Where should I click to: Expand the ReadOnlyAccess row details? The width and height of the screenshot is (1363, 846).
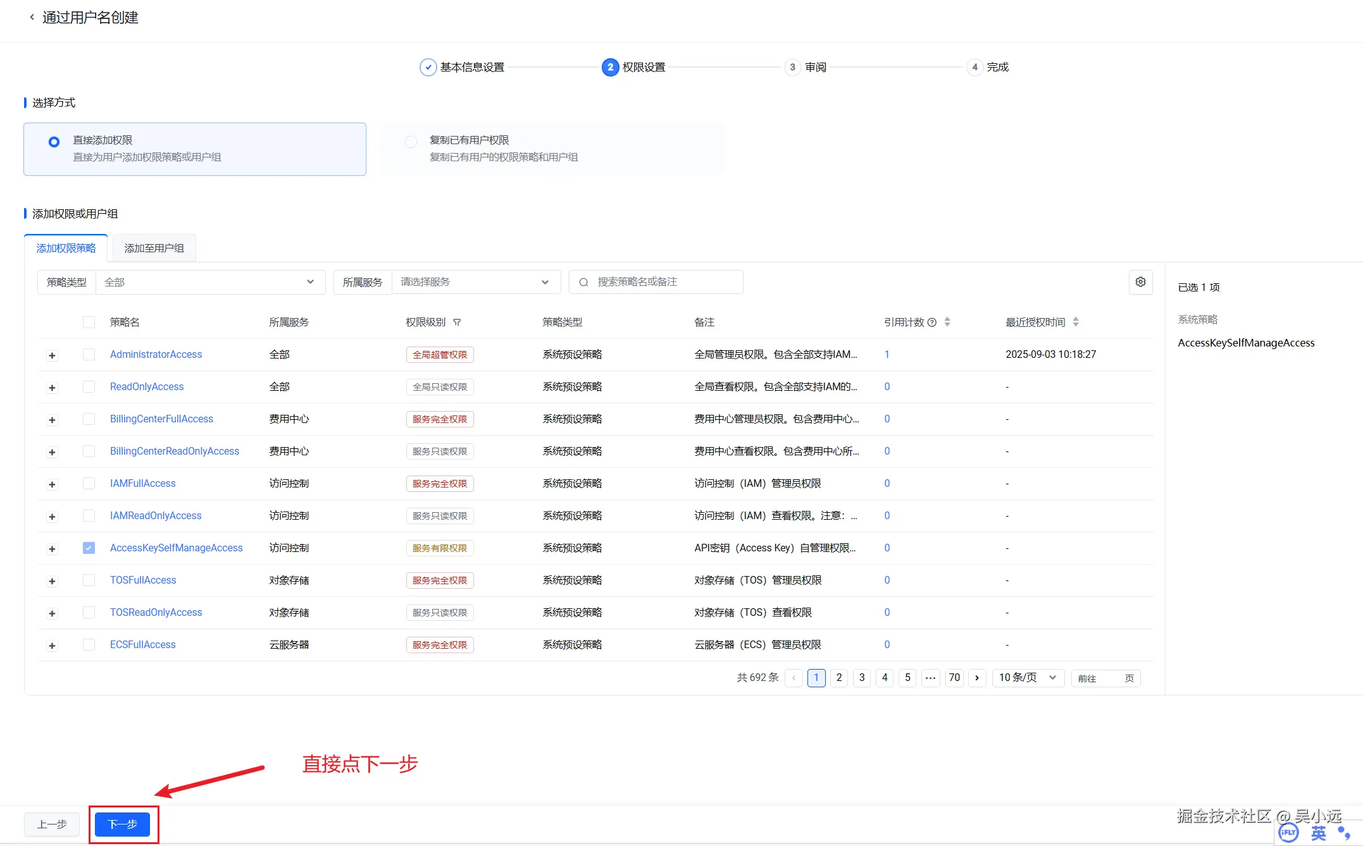(52, 388)
